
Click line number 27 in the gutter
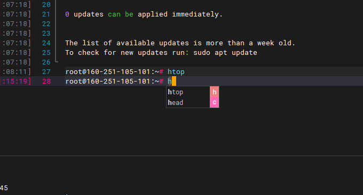[x=46, y=72]
